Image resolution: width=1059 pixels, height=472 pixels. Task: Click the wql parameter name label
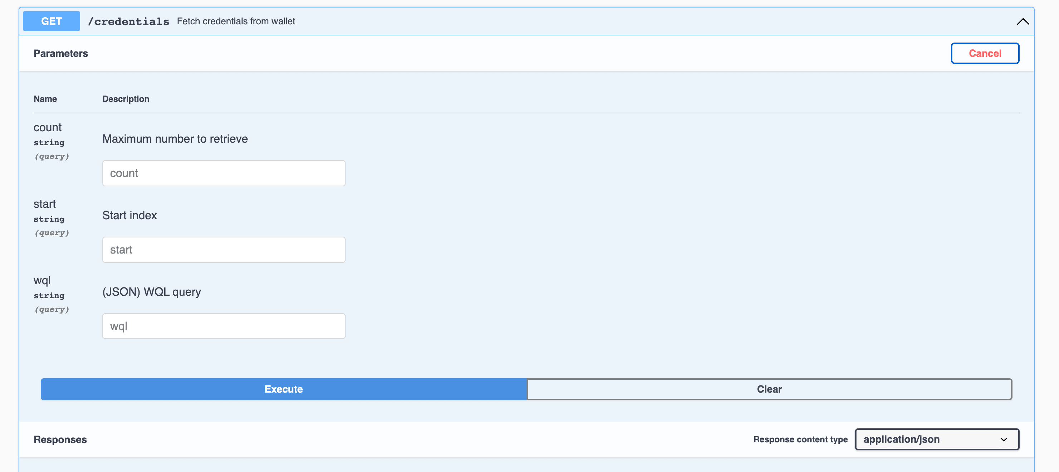42,280
